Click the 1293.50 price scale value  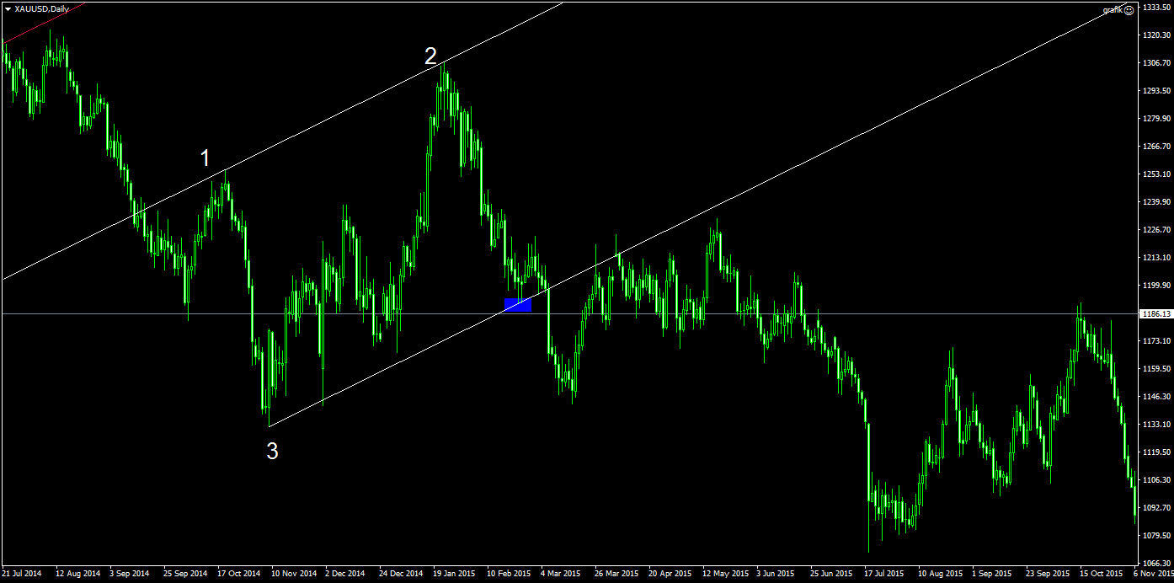1158,90
